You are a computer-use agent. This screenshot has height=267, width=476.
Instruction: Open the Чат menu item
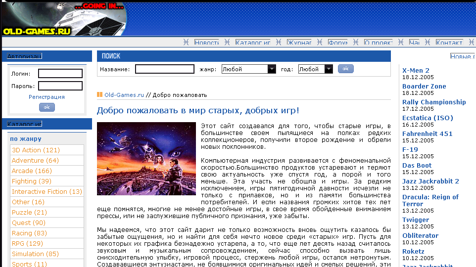[414, 43]
